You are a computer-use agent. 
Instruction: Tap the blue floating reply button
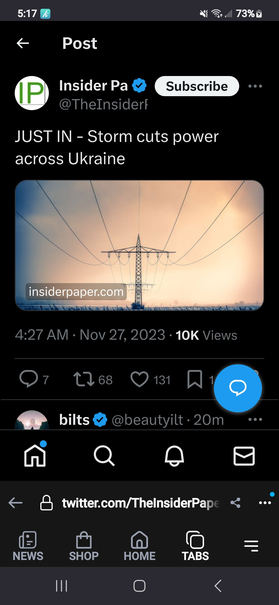[238, 388]
